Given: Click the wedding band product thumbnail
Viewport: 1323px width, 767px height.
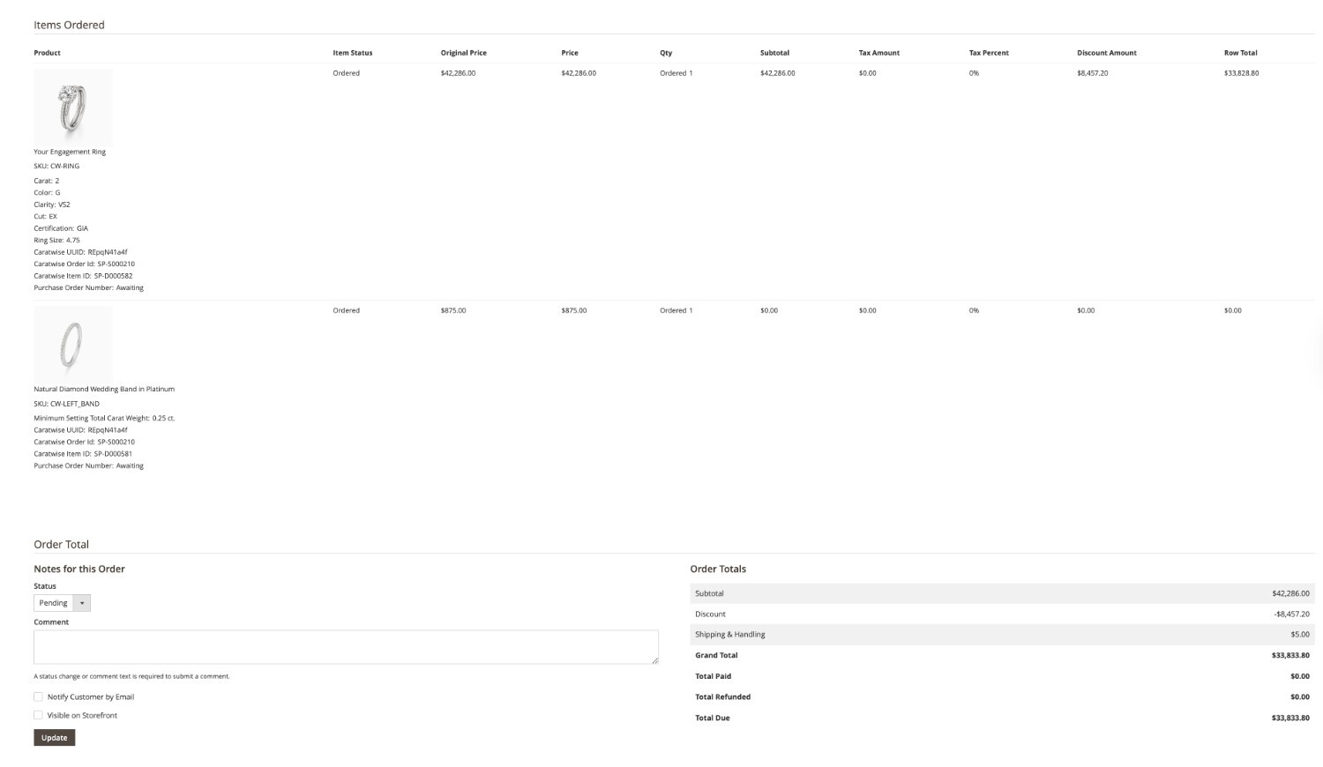Looking at the screenshot, I should [73, 344].
